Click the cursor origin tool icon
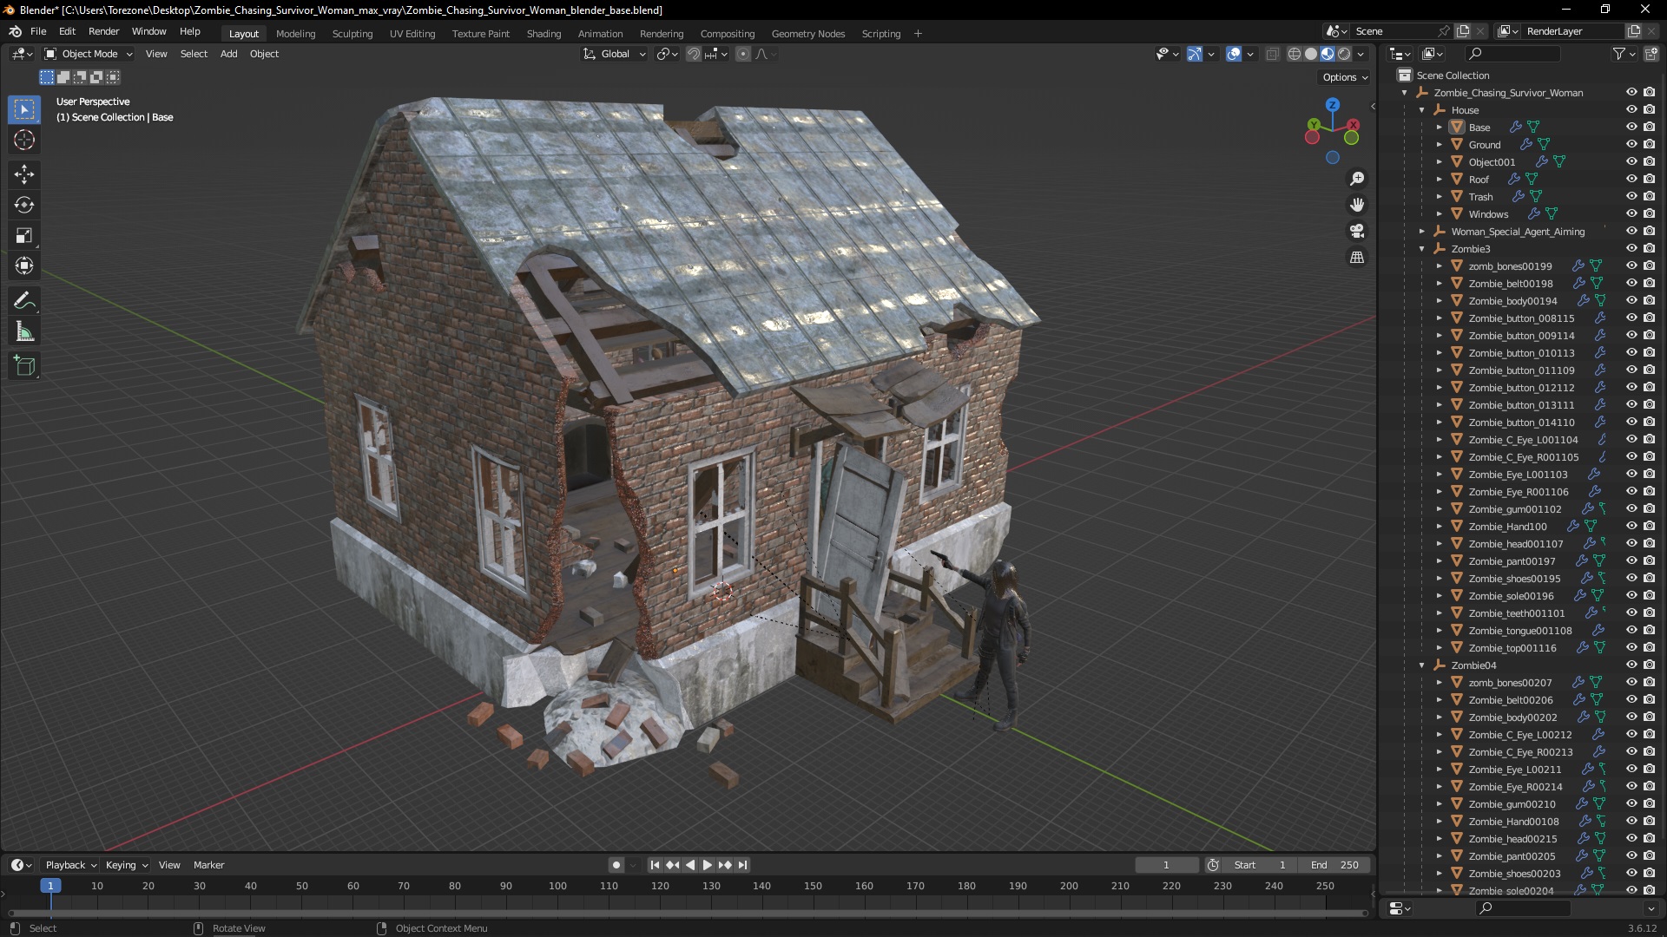The height and width of the screenshot is (937, 1667). (25, 140)
